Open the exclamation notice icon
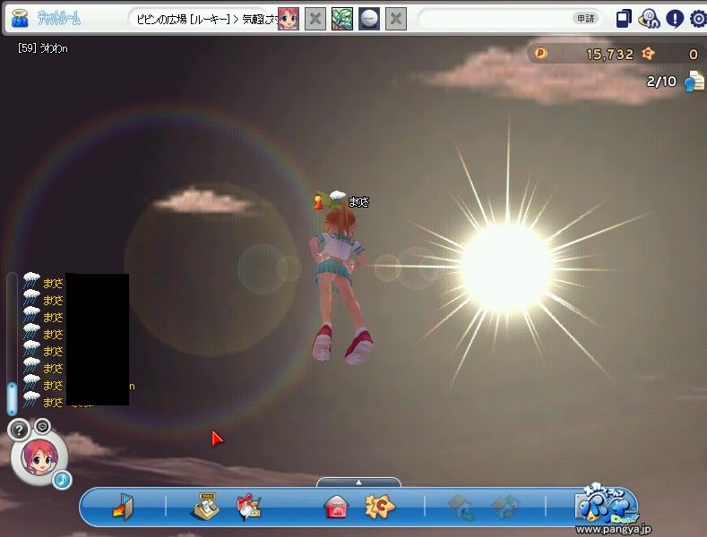This screenshot has width=707, height=537. click(x=675, y=19)
